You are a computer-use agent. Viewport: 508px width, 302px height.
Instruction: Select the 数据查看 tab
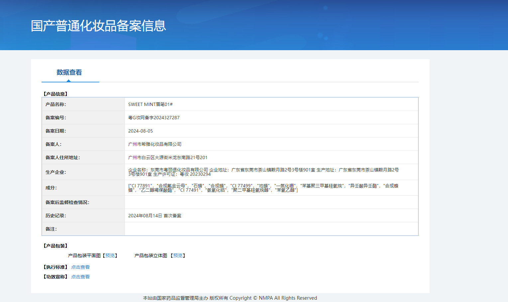click(69, 72)
